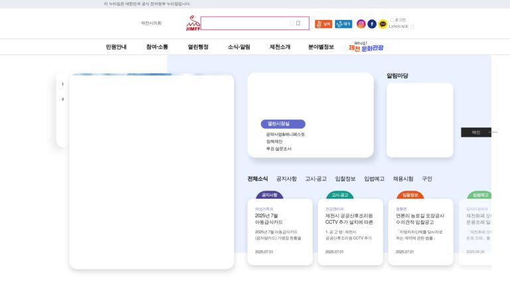The width and height of the screenshot is (510, 287).
Task: Open the 소식·알림 menu
Action: tap(239, 47)
